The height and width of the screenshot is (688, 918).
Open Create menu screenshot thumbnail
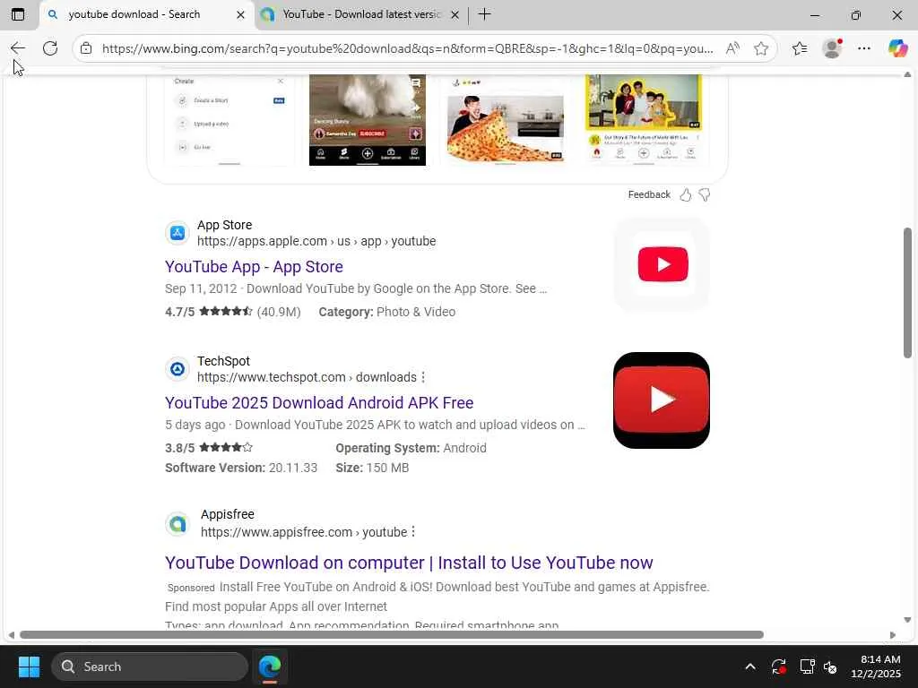(x=230, y=120)
